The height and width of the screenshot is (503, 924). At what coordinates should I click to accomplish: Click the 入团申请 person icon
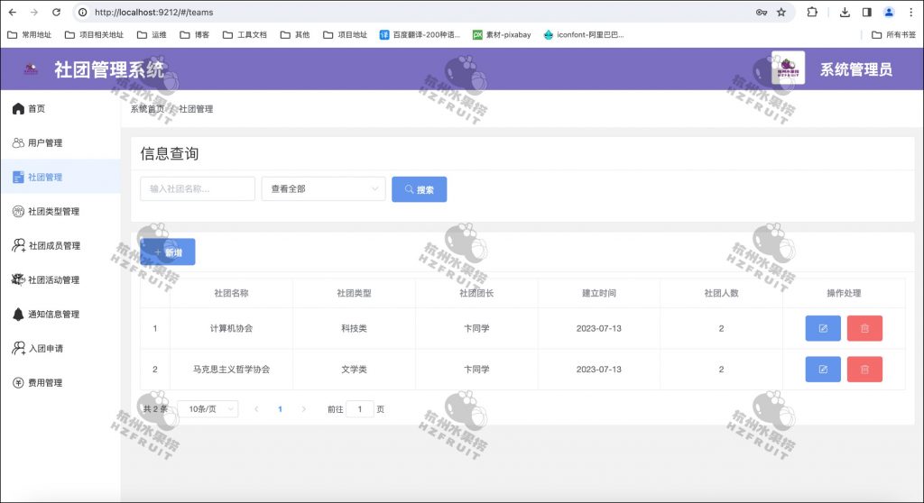(x=18, y=348)
